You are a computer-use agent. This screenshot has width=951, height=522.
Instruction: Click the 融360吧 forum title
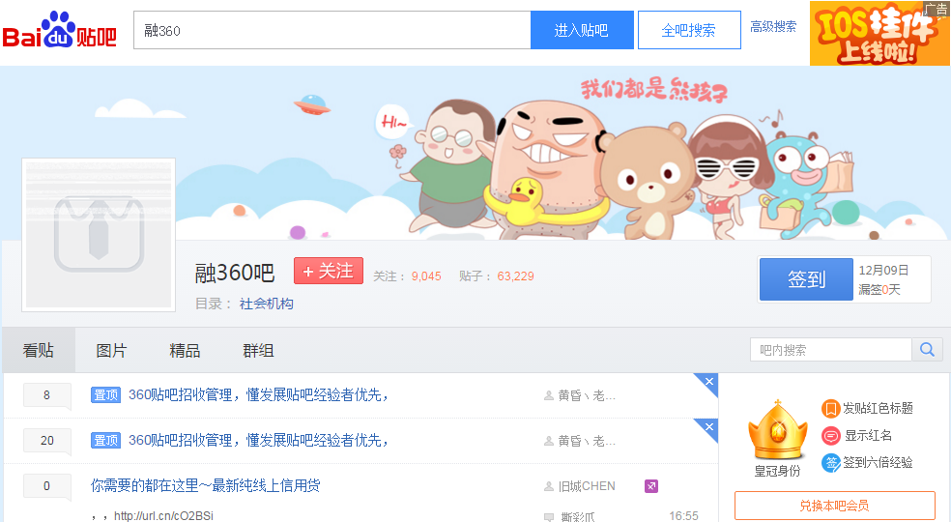point(235,273)
